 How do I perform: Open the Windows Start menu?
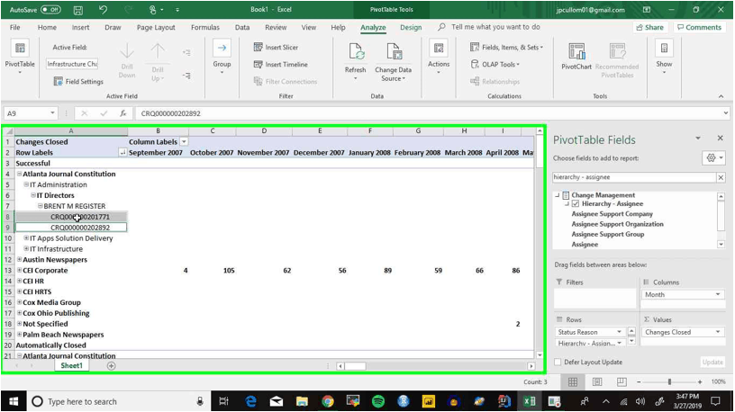pos(14,401)
